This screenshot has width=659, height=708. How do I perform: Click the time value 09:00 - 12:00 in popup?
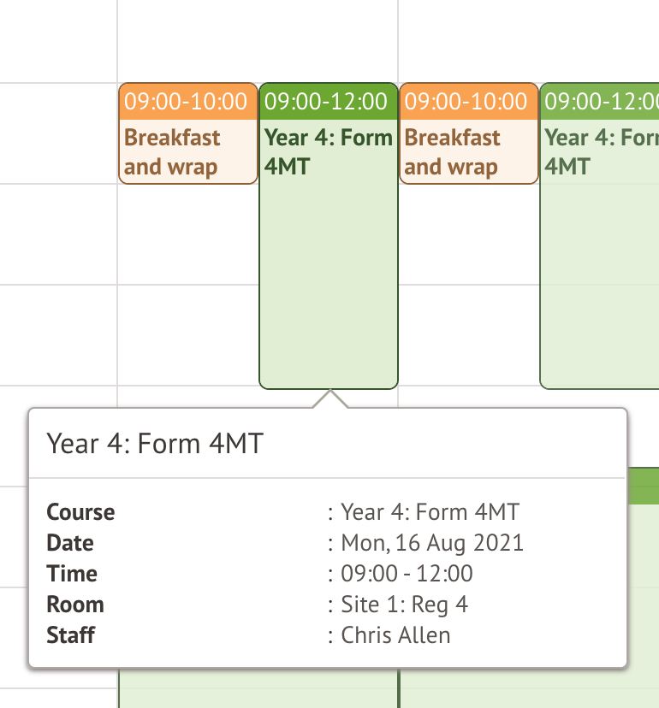407,574
